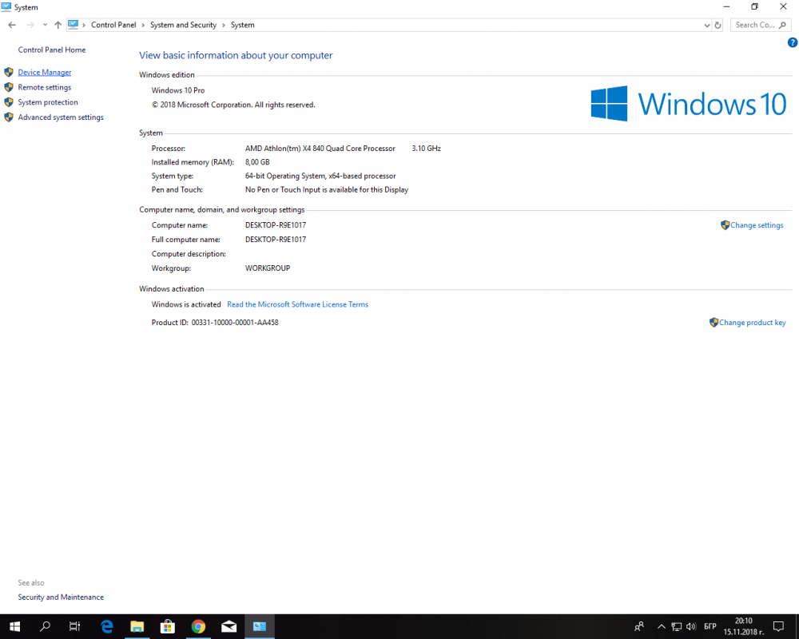Open recent locations dropdown arrow
This screenshot has width=799, height=639.
pyautogui.click(x=45, y=25)
